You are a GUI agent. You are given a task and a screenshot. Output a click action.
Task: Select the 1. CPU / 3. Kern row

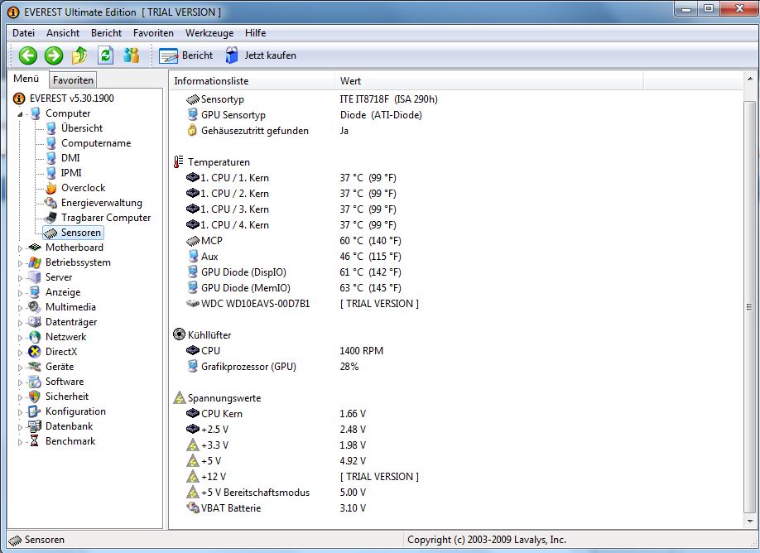click(291, 209)
